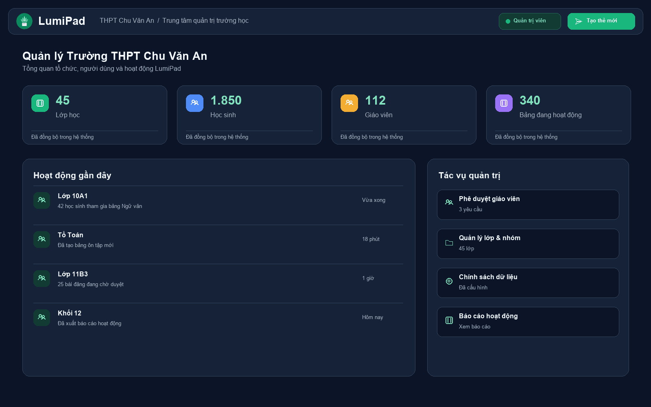651x407 pixels.
Task: Click the 18 phút timestamp
Action: click(371, 239)
